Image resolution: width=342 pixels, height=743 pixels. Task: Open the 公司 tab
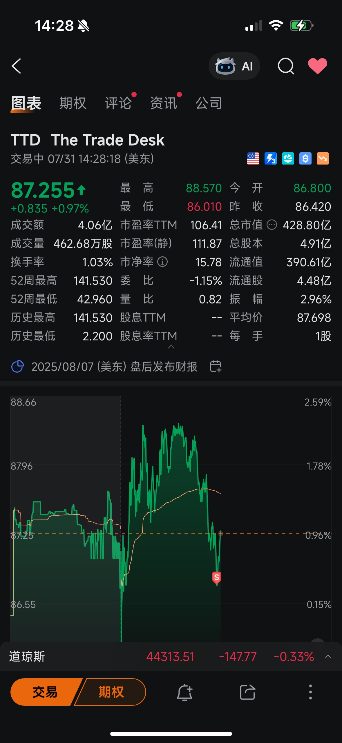coord(209,103)
